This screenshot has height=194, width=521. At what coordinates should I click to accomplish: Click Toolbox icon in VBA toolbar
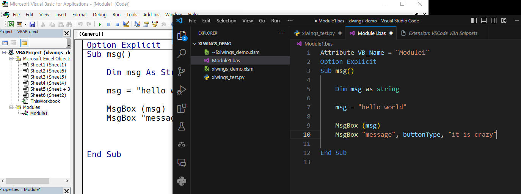tap(163, 24)
